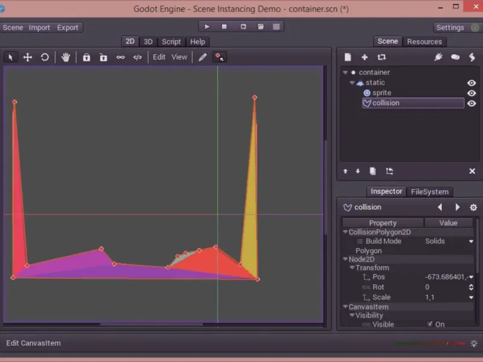Open the Build Mode Solids dropdown
483x362 pixels.
click(448, 241)
